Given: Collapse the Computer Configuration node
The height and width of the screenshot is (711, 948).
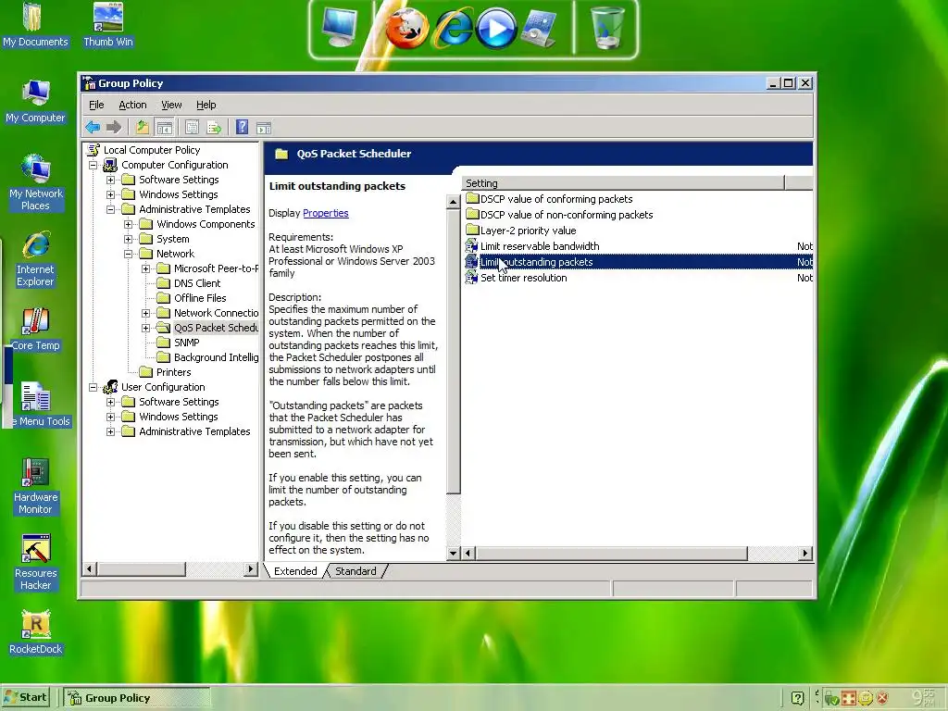Looking at the screenshot, I should 94,165.
